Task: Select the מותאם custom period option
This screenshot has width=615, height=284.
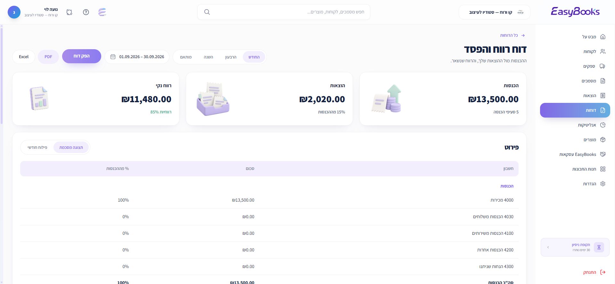Action: (x=186, y=57)
